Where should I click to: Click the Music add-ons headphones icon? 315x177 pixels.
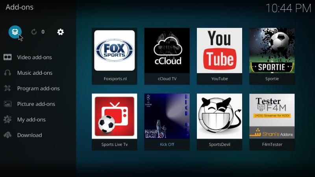[x=7, y=73]
